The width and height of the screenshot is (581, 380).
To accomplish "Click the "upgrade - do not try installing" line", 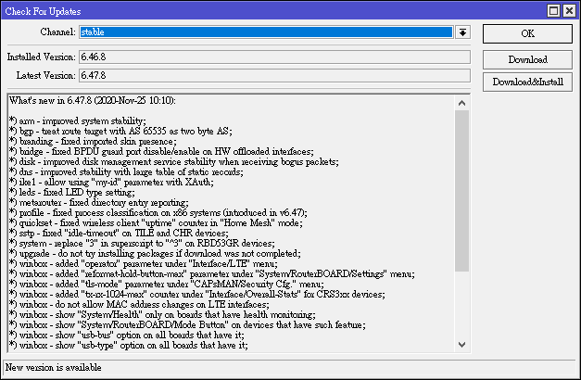I will 155,254.
